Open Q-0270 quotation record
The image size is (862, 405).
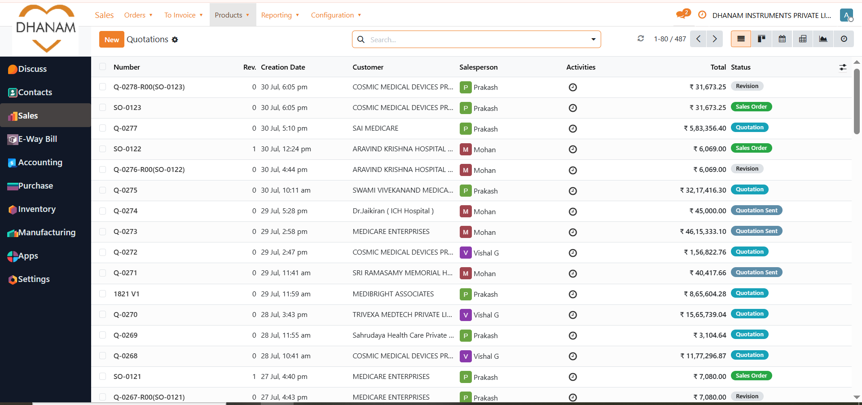click(126, 314)
